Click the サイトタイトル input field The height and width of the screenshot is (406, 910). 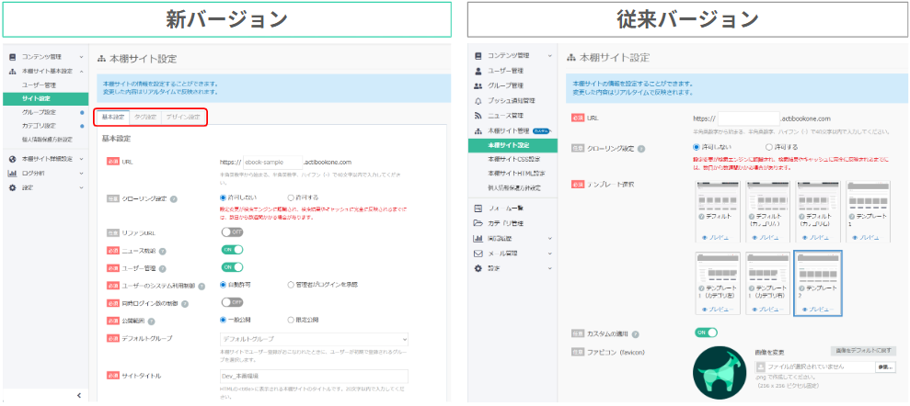[313, 376]
